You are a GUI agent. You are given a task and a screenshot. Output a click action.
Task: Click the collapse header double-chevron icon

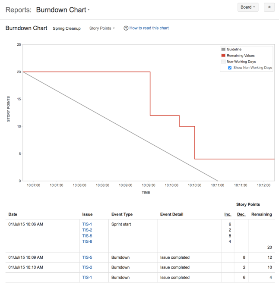coord(269,7)
